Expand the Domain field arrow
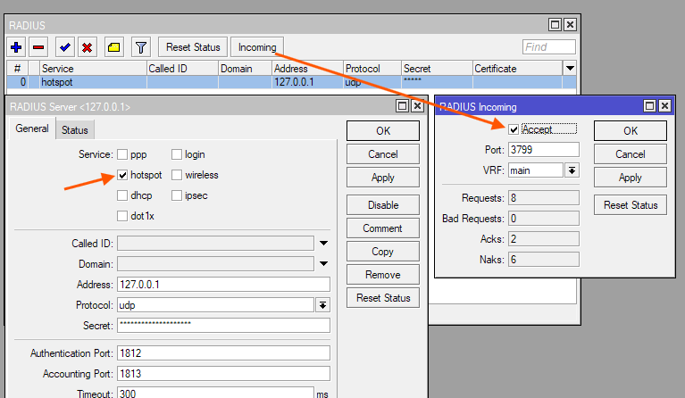Screen dimensions: 685x398 pyautogui.click(x=323, y=263)
